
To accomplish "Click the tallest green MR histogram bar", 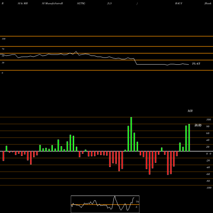I will tap(131, 134).
